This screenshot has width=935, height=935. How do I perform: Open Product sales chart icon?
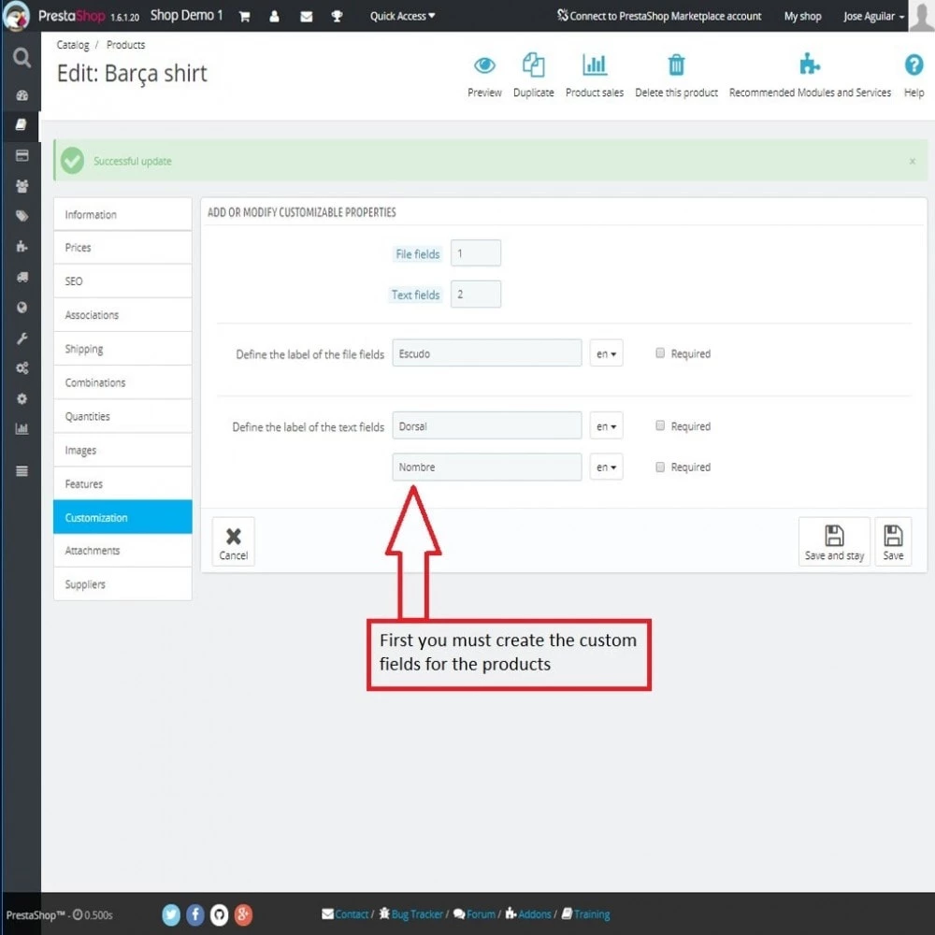(x=595, y=65)
